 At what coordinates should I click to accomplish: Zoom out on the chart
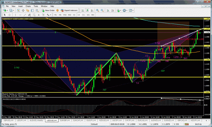click(x=102, y=10)
